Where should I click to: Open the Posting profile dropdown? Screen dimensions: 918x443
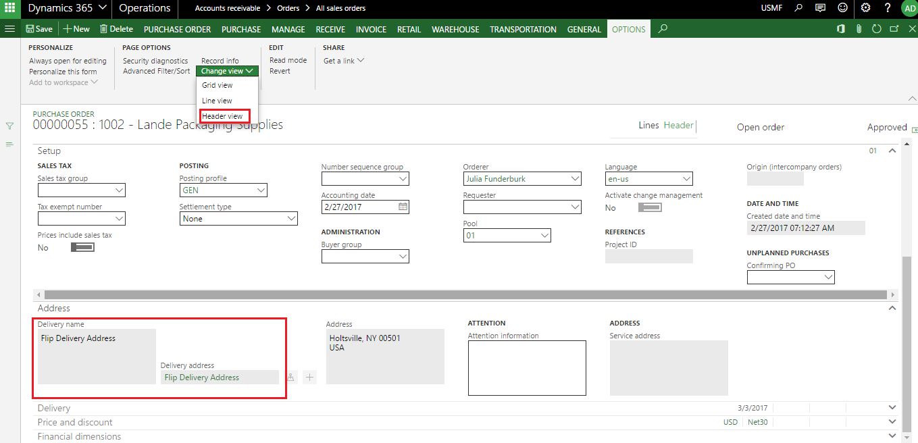coord(259,190)
